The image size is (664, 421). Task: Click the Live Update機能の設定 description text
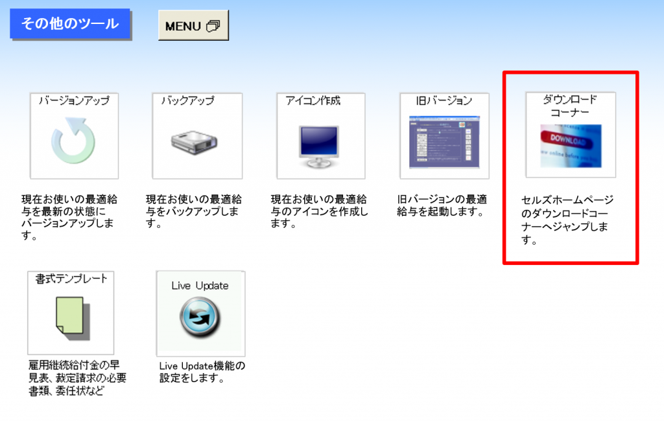[202, 372]
